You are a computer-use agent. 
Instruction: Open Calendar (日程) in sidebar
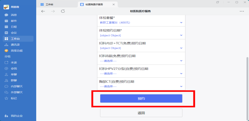click(14, 27)
